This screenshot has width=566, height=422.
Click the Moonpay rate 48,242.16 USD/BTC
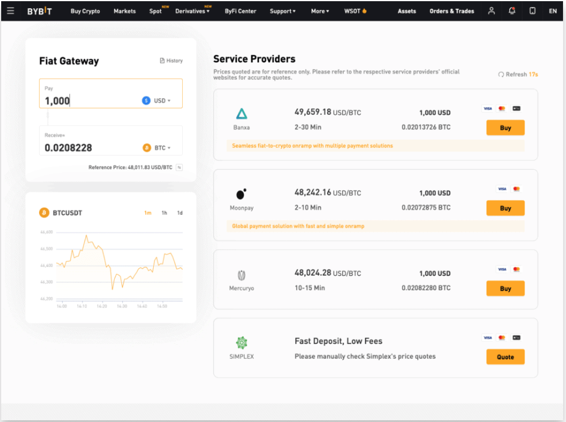pos(328,192)
